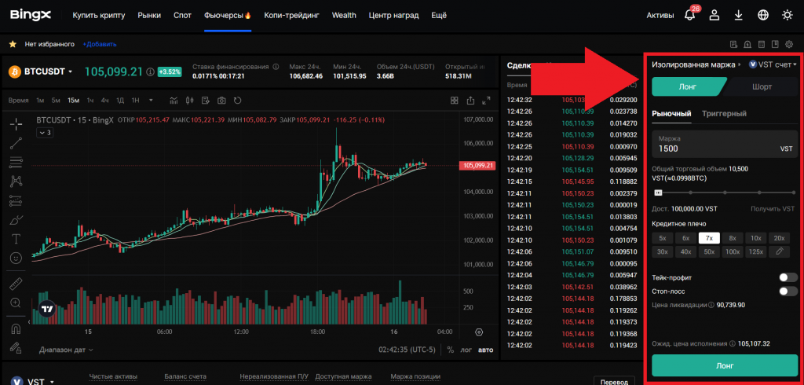Viewport: 804px width, 385px height.
Task: Select the text annotation tool
Action: [x=16, y=239]
